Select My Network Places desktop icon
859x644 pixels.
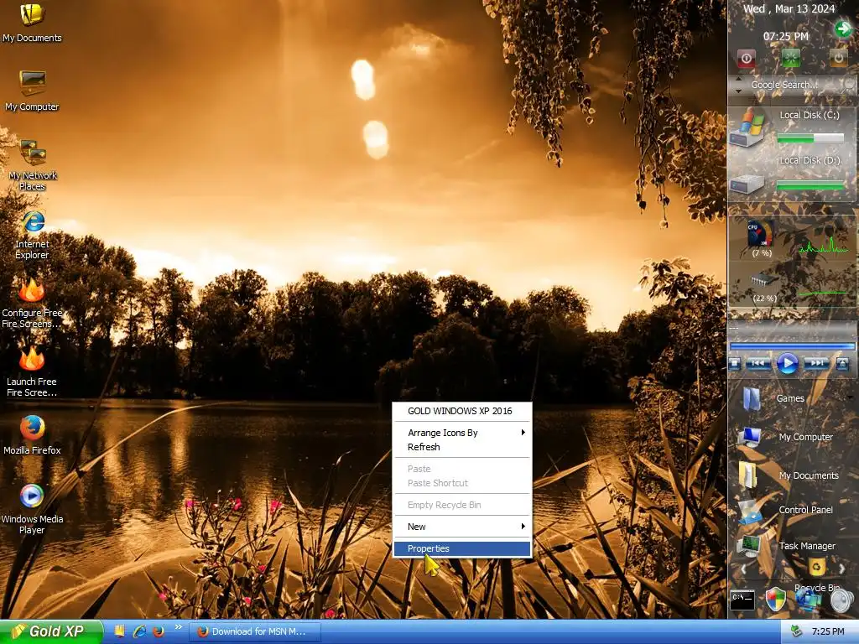click(33, 164)
